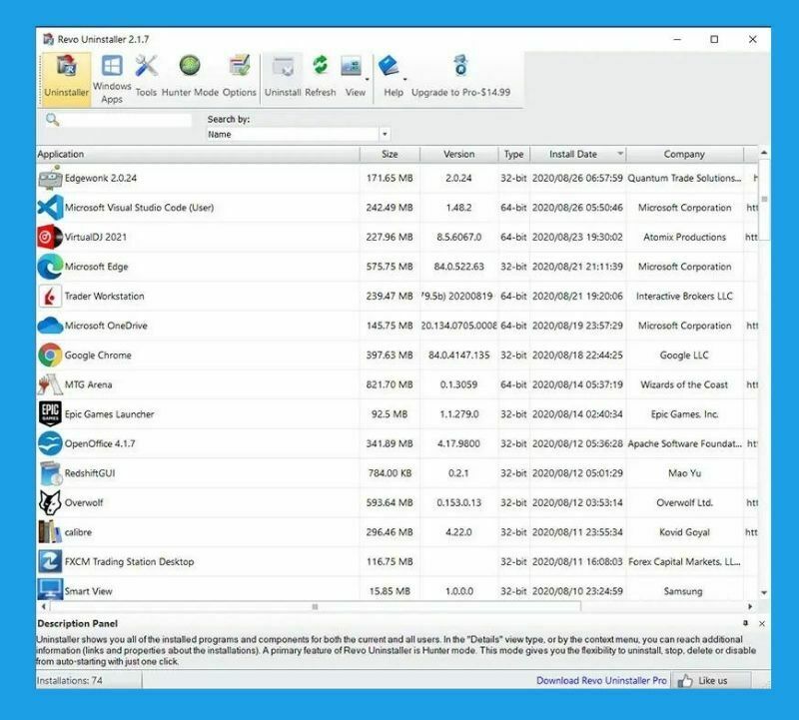Select the Microsoft OneDrive icon
The width and height of the screenshot is (799, 720).
coord(50,326)
